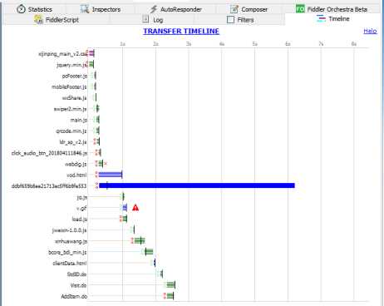Click the Log document icon
The image size is (384, 306).
click(x=145, y=19)
